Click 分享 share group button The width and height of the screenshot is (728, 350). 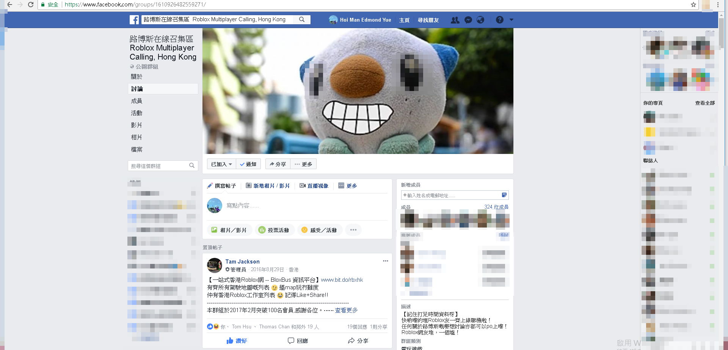pyautogui.click(x=278, y=164)
